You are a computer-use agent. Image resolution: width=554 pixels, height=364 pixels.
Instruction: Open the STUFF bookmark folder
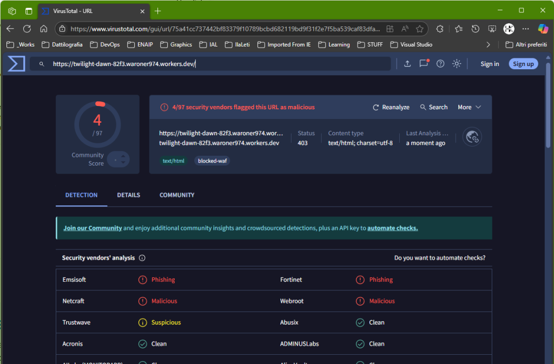pos(370,45)
